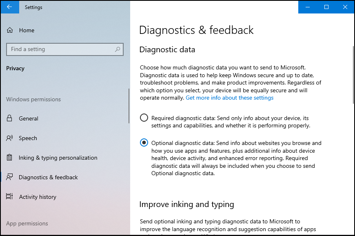Maximize the Settings window

[326, 7]
